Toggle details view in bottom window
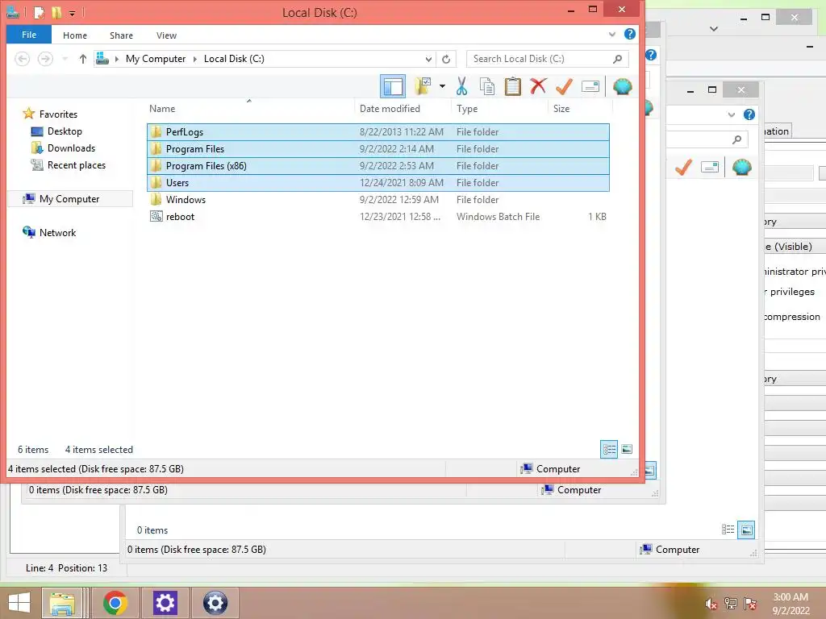The height and width of the screenshot is (619, 826). [728, 530]
